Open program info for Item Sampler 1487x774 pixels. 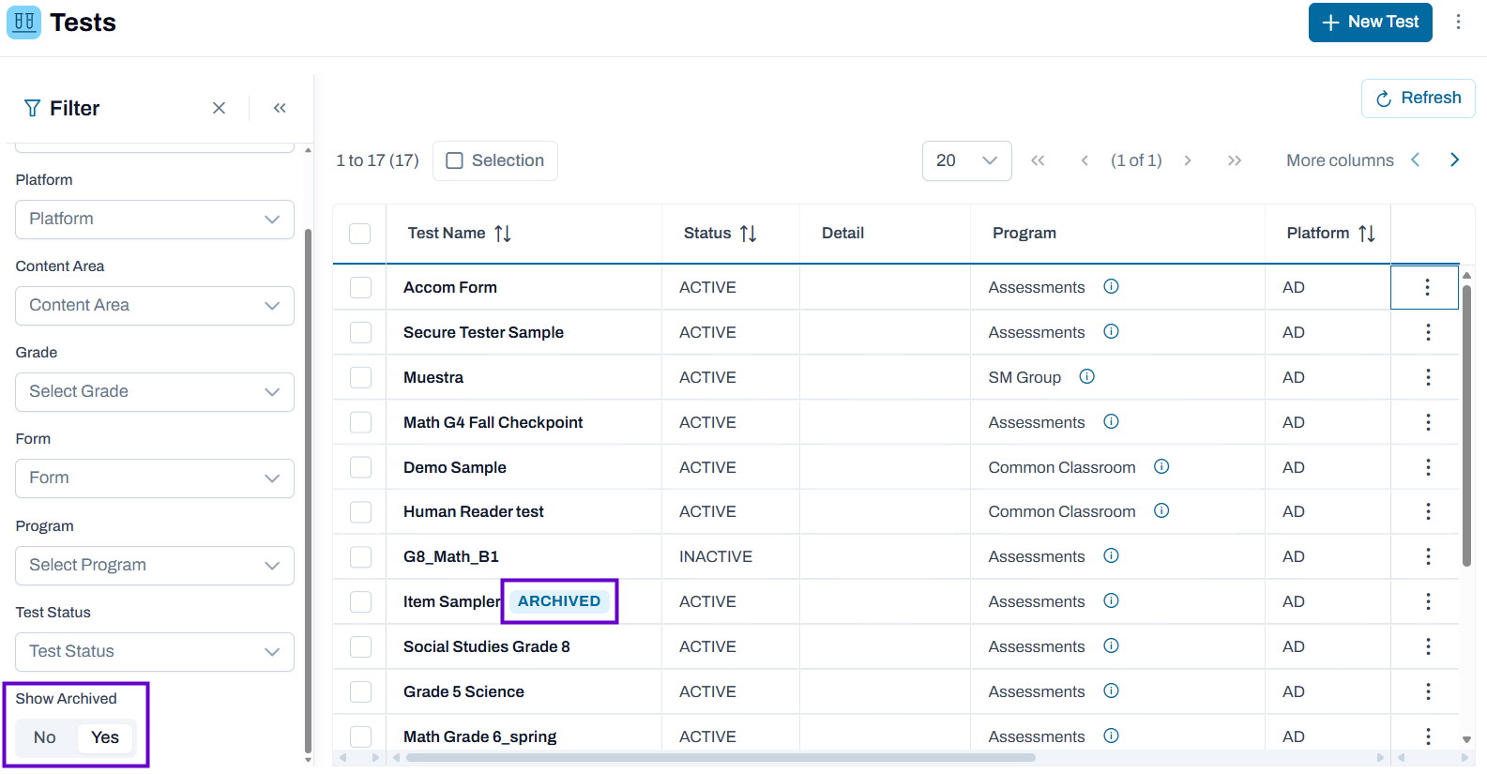[x=1111, y=600]
